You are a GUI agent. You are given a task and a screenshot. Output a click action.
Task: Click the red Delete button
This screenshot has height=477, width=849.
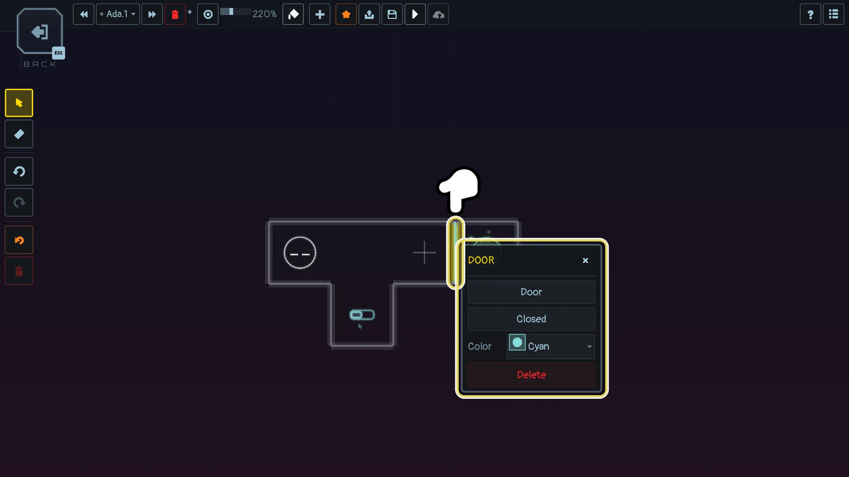point(532,375)
